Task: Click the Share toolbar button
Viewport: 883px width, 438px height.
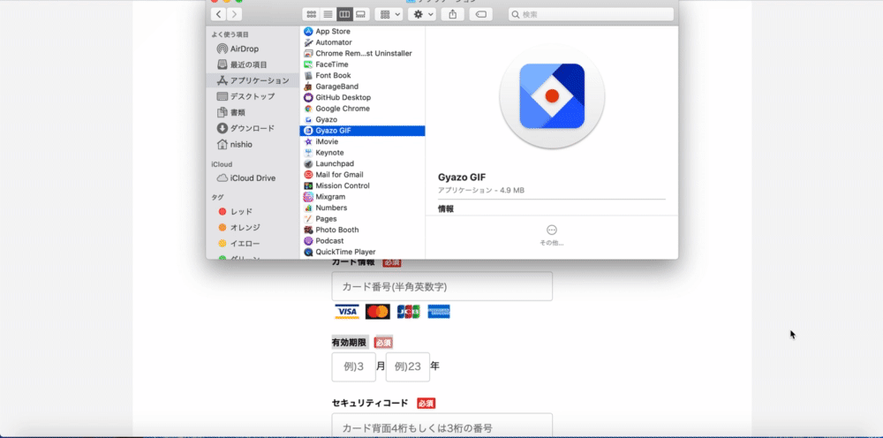Action: click(x=453, y=14)
